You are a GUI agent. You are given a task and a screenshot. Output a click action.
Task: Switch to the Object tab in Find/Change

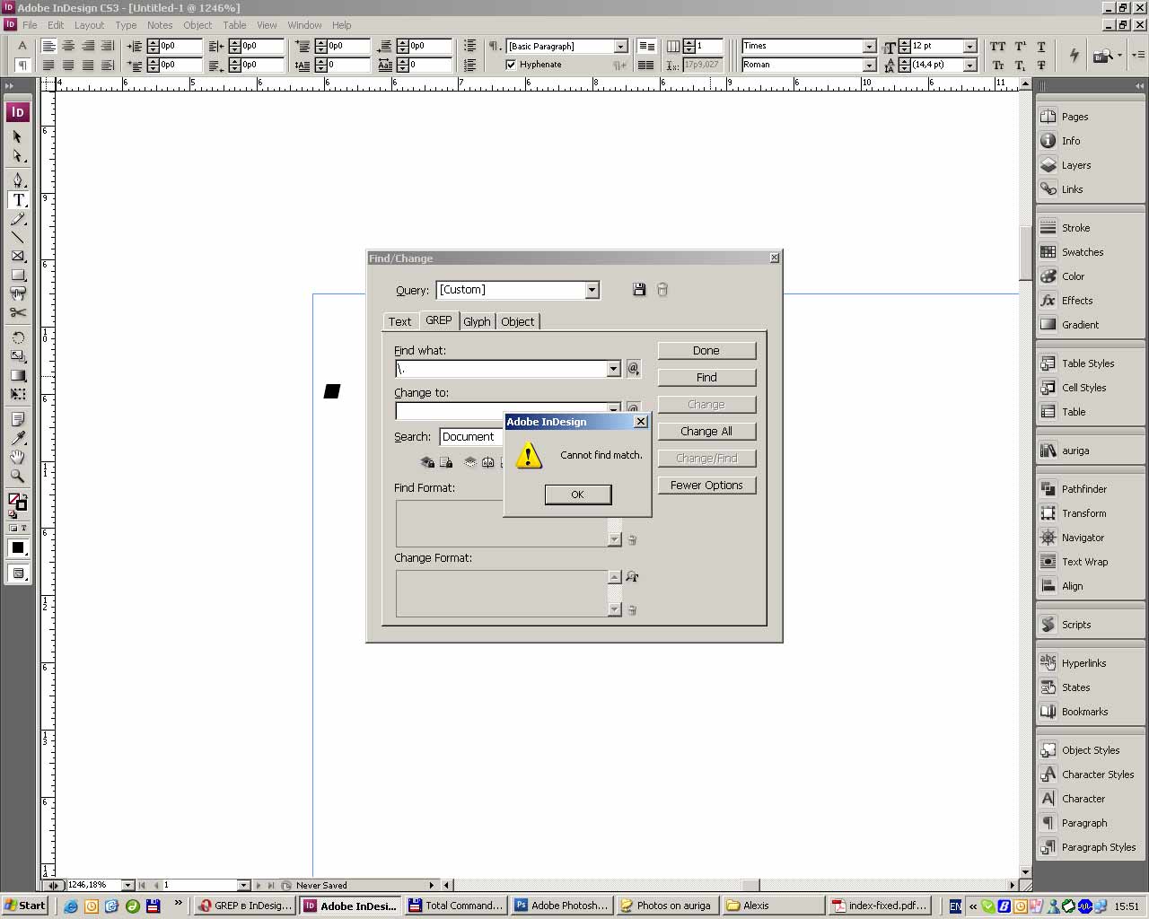(x=517, y=321)
